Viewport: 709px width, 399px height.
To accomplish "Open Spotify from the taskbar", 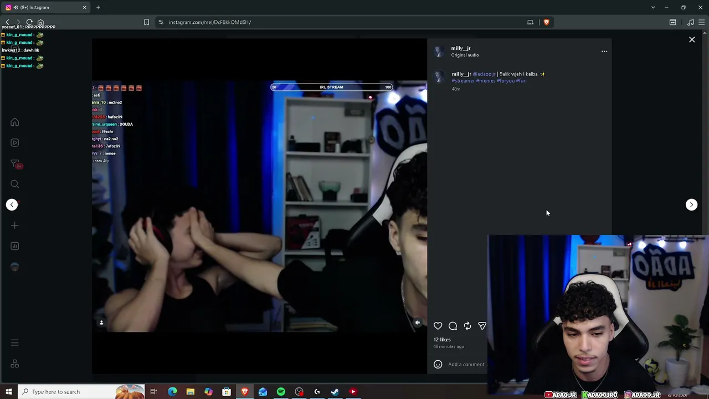I will pyautogui.click(x=281, y=392).
